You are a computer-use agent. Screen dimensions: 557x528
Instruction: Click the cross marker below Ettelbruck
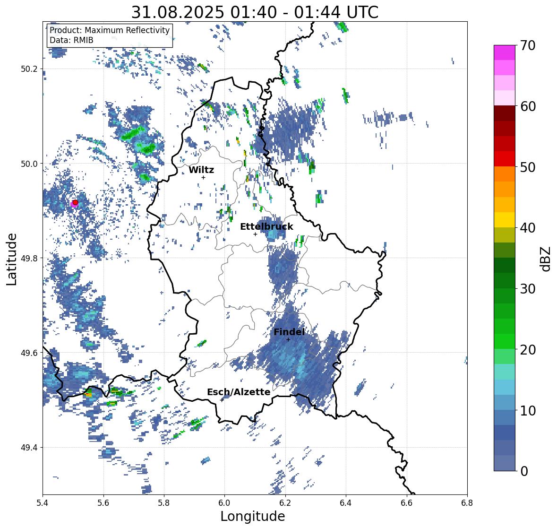[255, 234]
